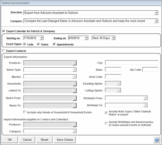
Task: Check Include only Heads of Household
Action: [25, 112]
